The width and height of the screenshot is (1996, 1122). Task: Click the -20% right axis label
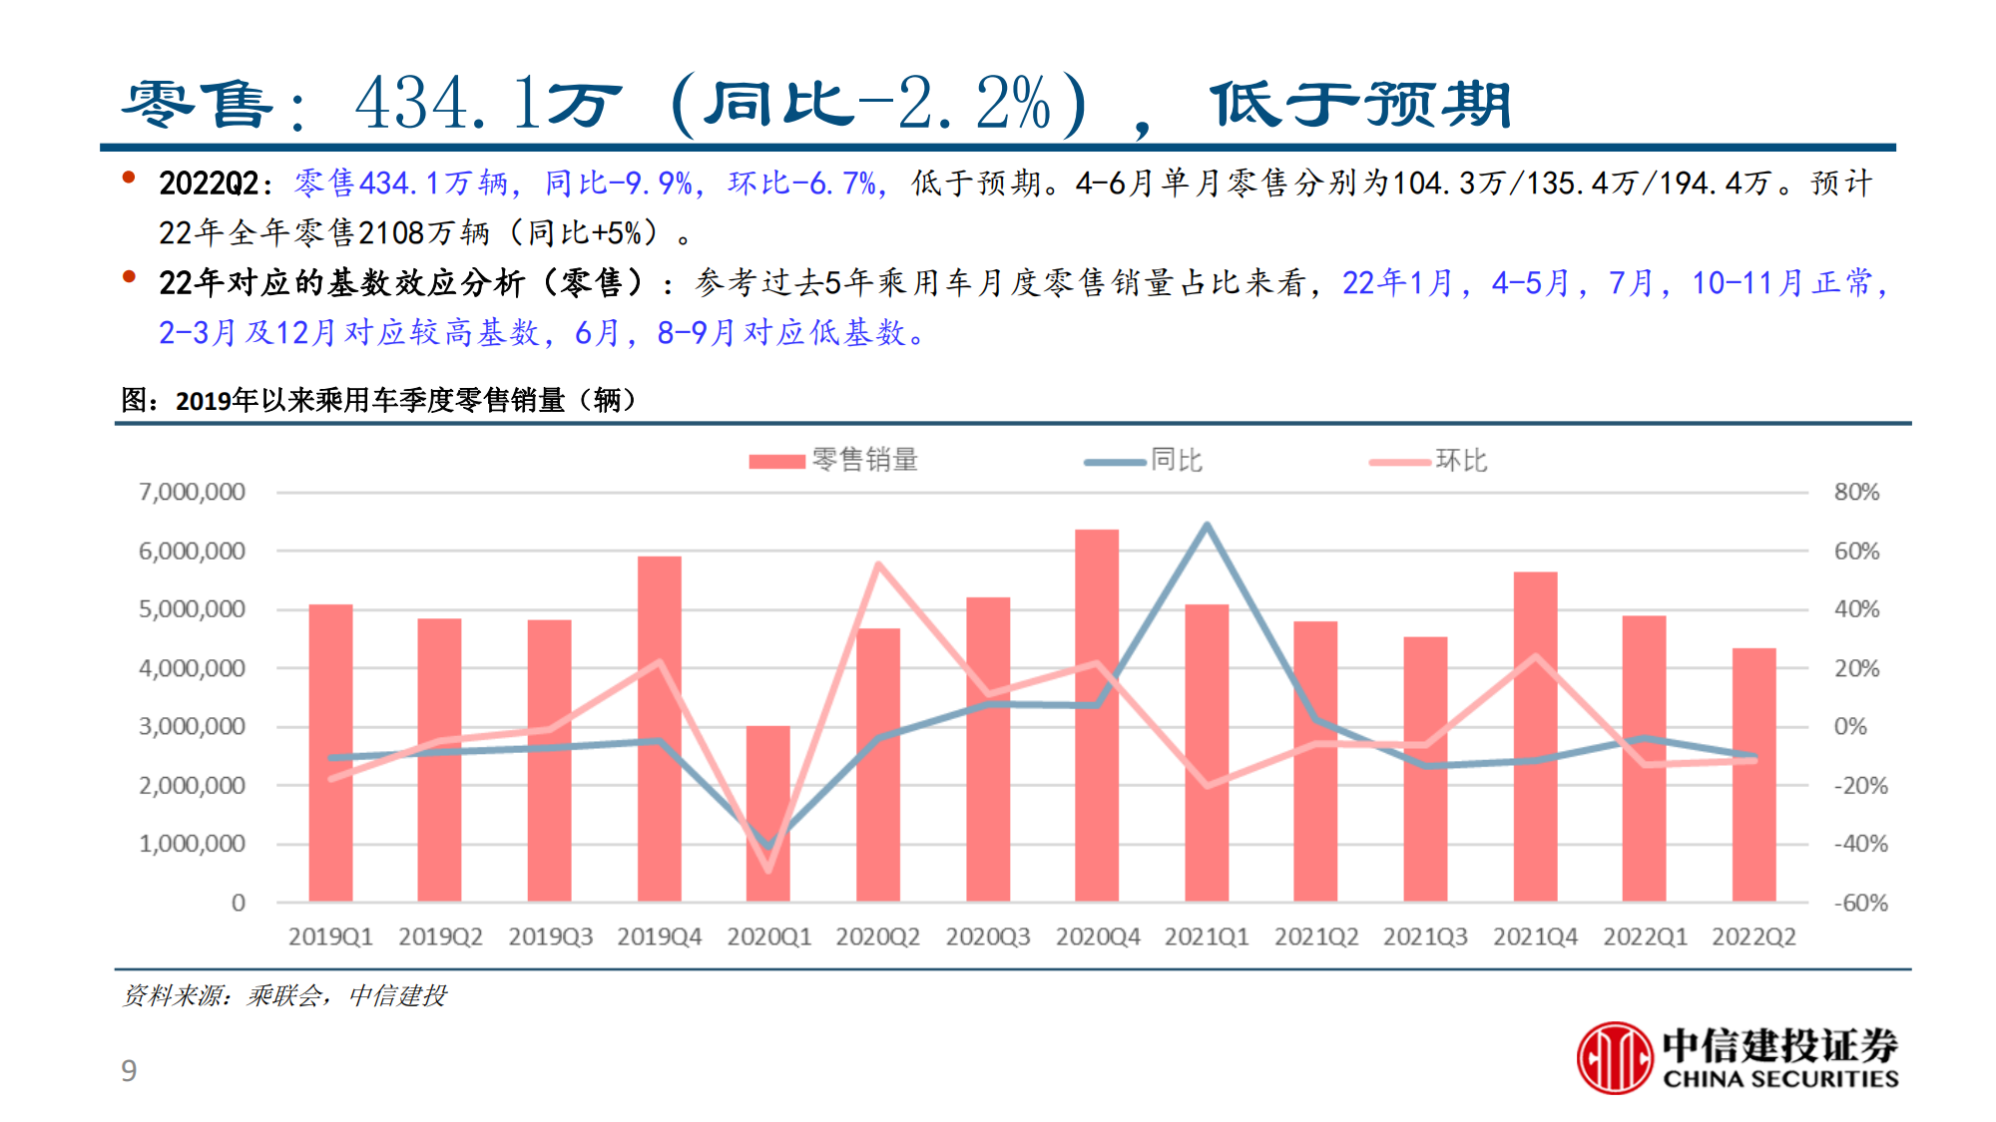click(x=1860, y=785)
